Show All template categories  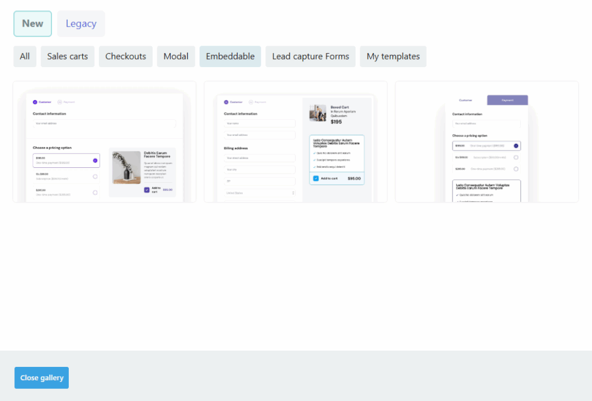[25, 57]
